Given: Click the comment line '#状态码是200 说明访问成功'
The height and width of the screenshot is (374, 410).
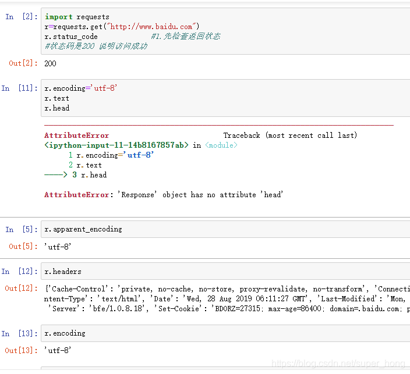Looking at the screenshot, I should [x=96, y=46].
